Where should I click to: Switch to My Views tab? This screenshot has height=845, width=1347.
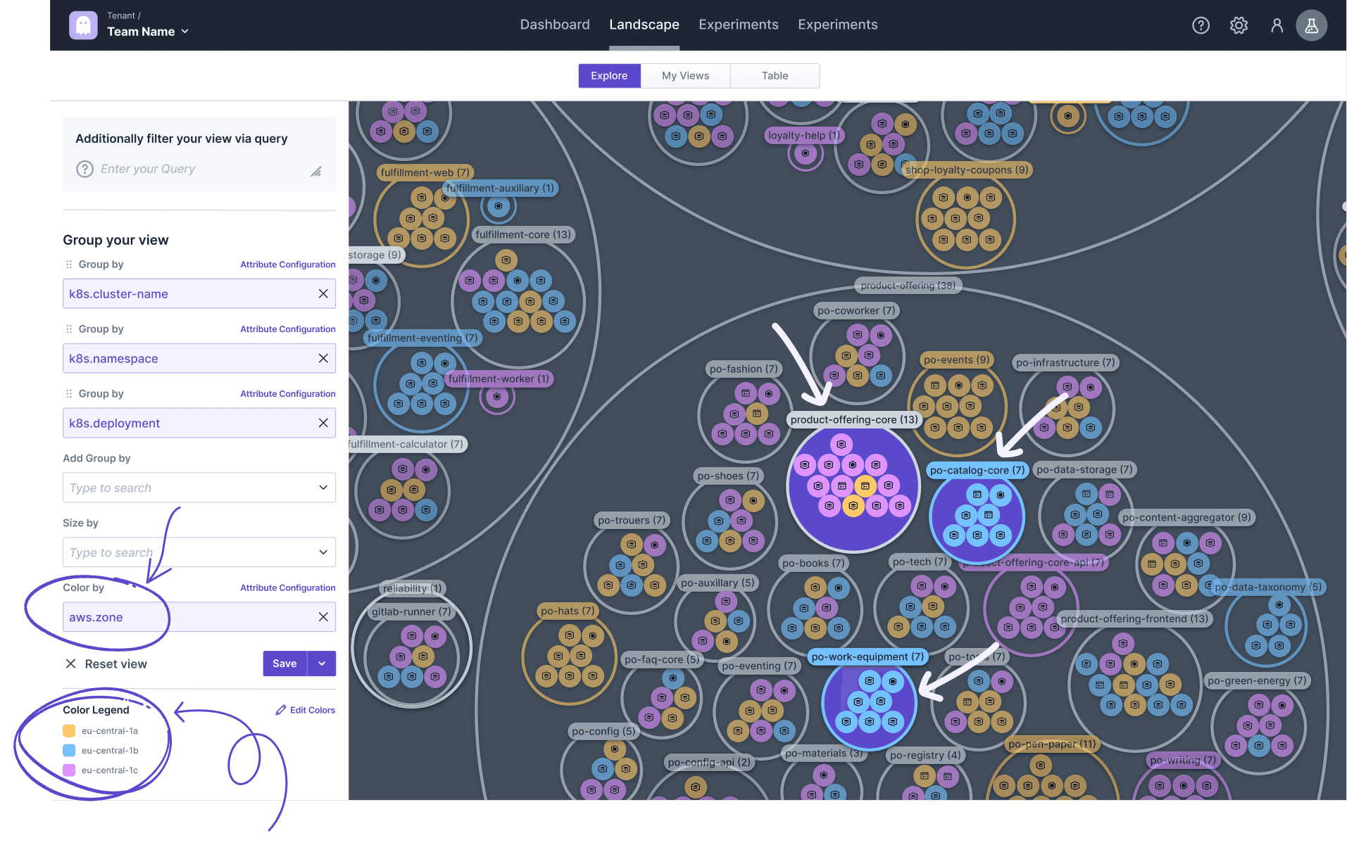click(685, 76)
